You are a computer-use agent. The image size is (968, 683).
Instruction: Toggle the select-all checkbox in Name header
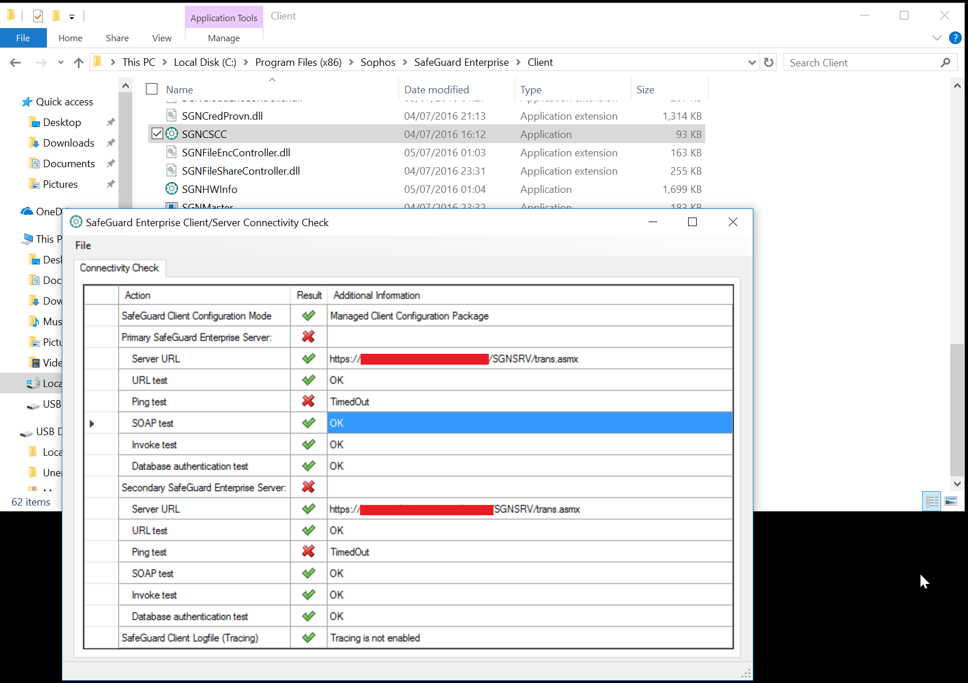(x=152, y=89)
